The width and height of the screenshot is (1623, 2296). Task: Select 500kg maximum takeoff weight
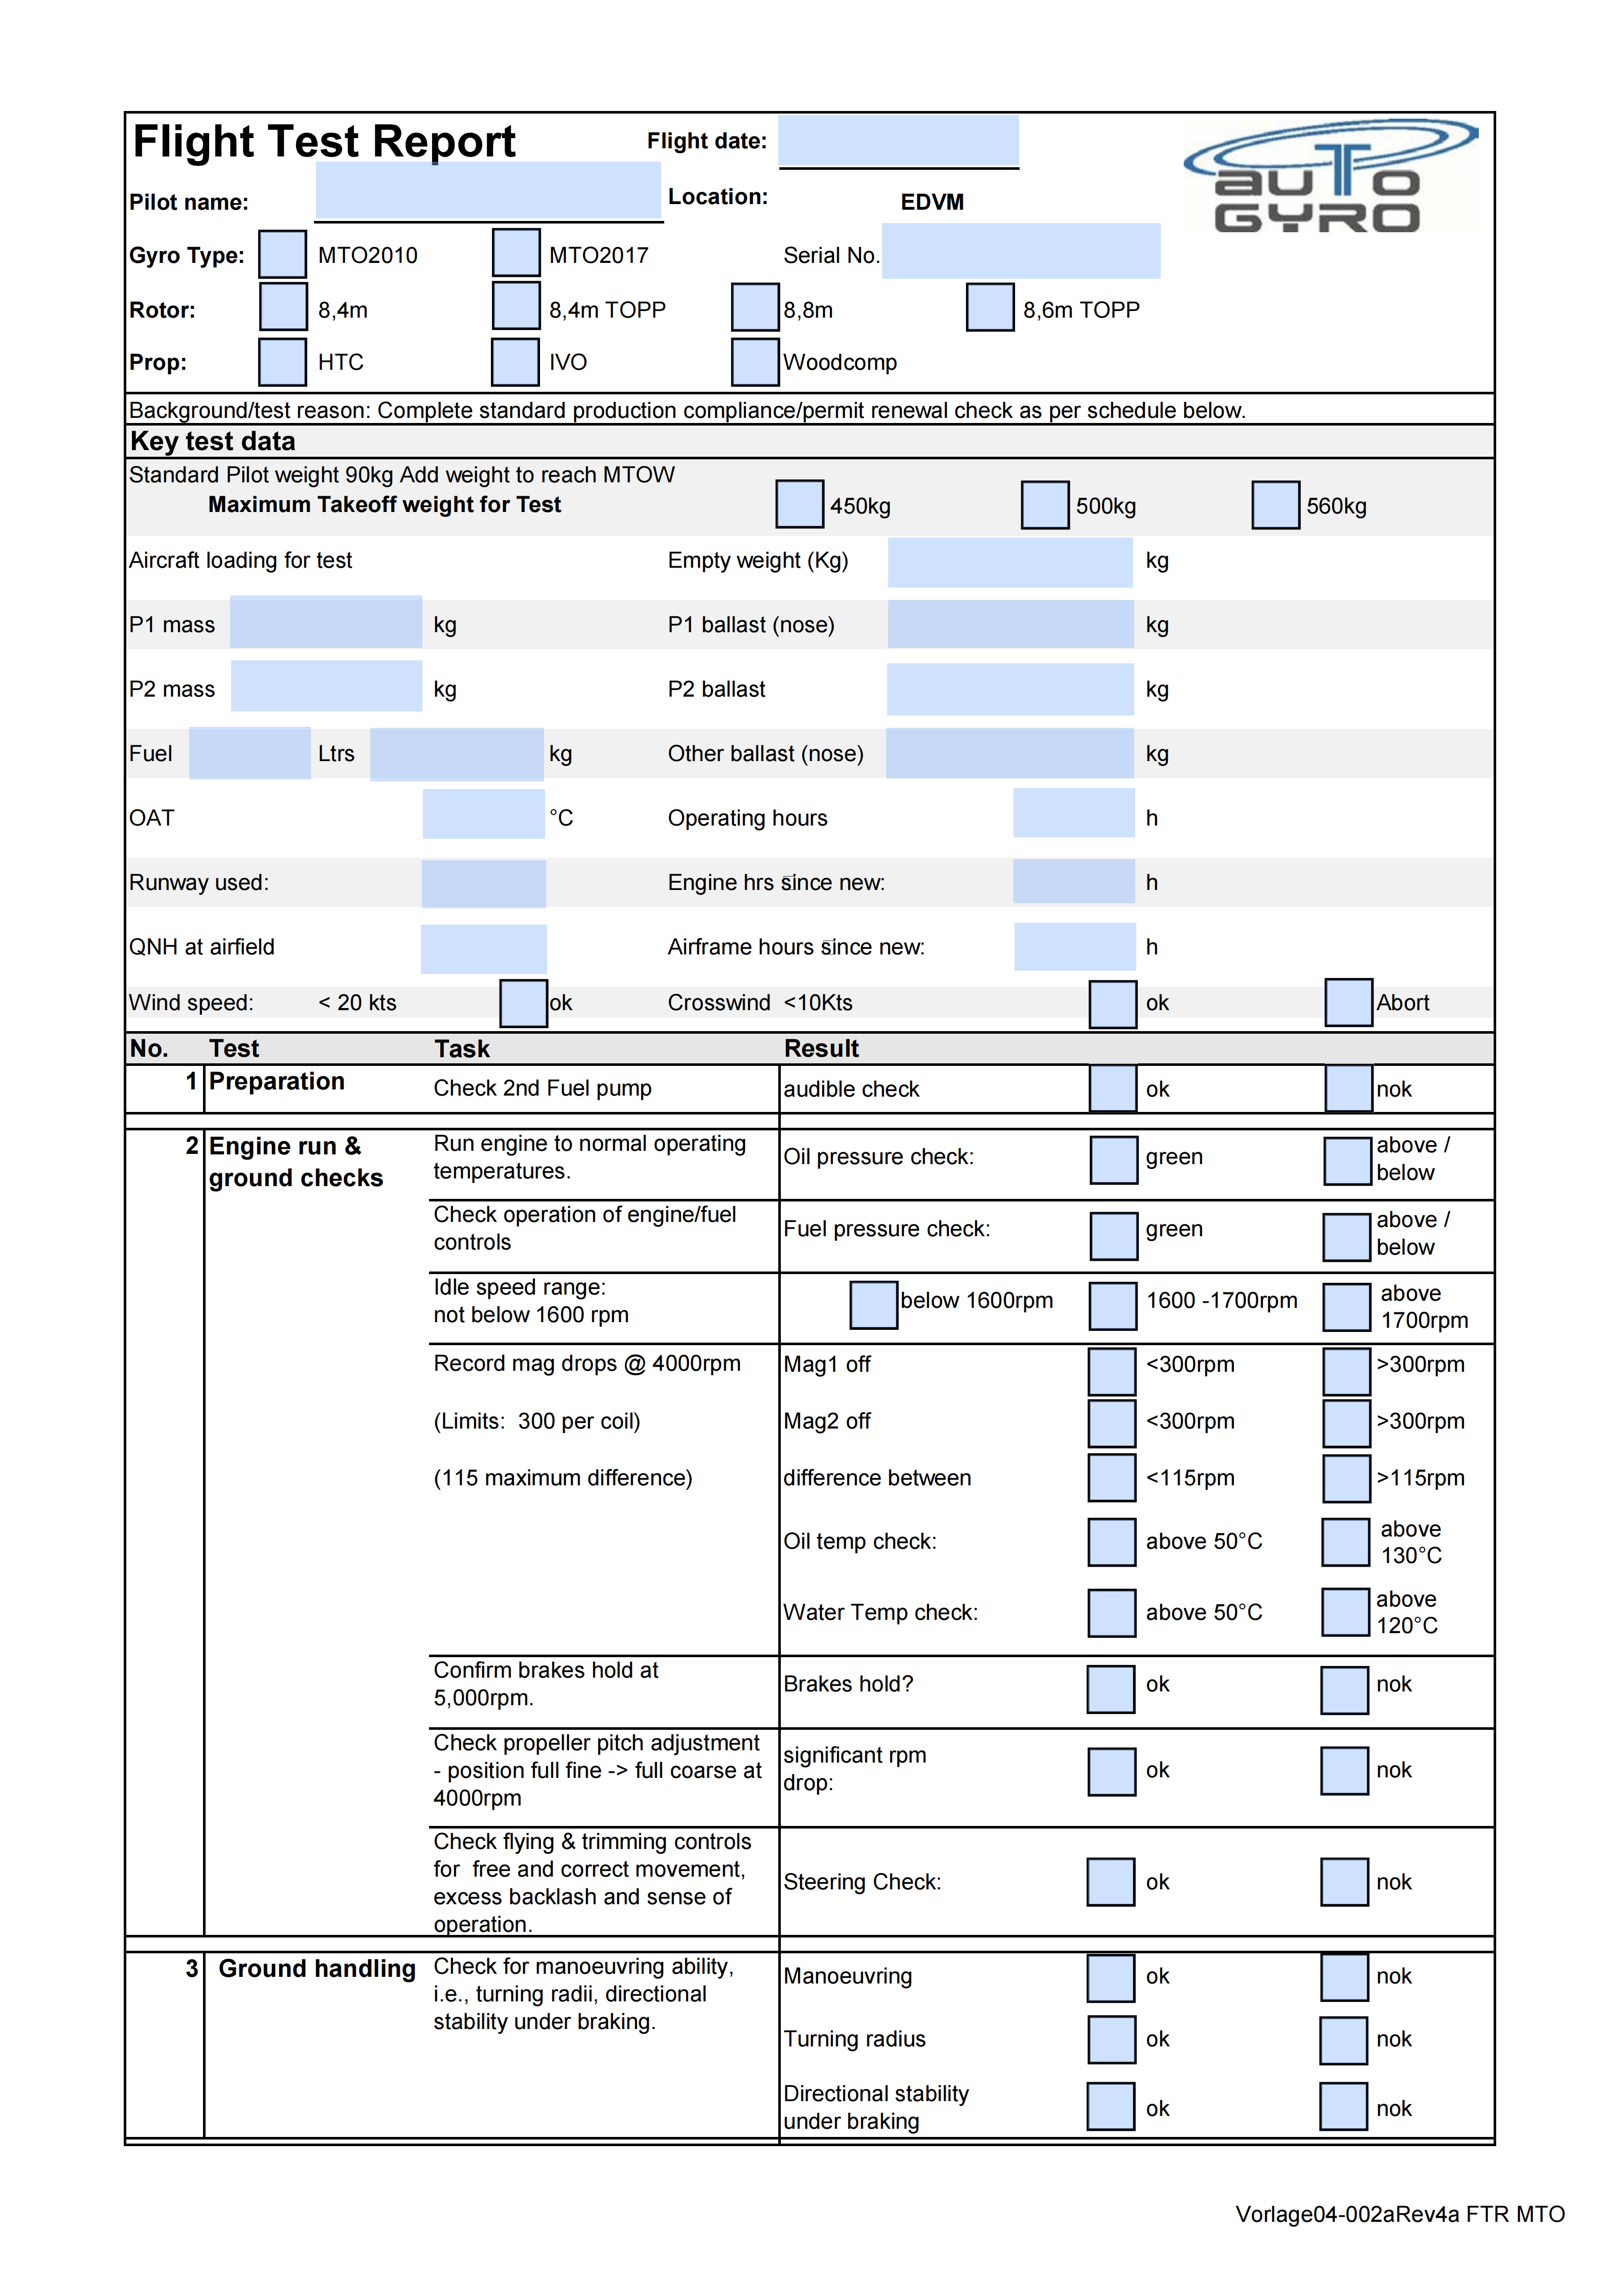coord(1046,505)
